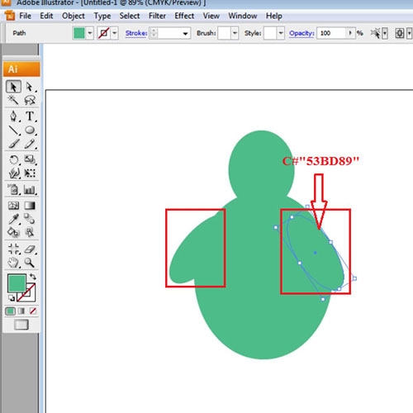This screenshot has height=413, width=413.
Task: Select the Paintbrush tool
Action: click(x=13, y=144)
